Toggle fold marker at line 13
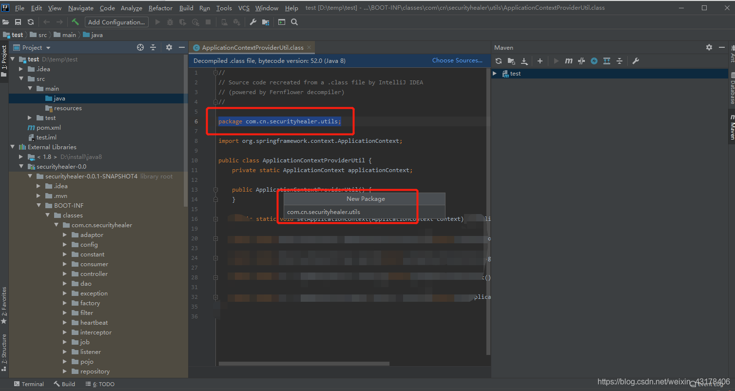The width and height of the screenshot is (735, 391). 215,190
